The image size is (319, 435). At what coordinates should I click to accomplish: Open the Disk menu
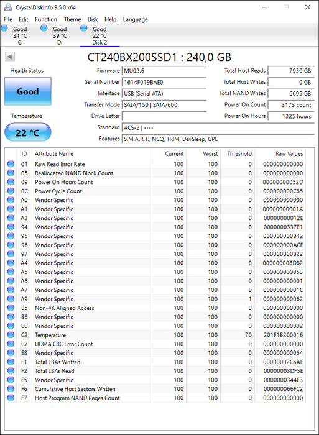93,19
